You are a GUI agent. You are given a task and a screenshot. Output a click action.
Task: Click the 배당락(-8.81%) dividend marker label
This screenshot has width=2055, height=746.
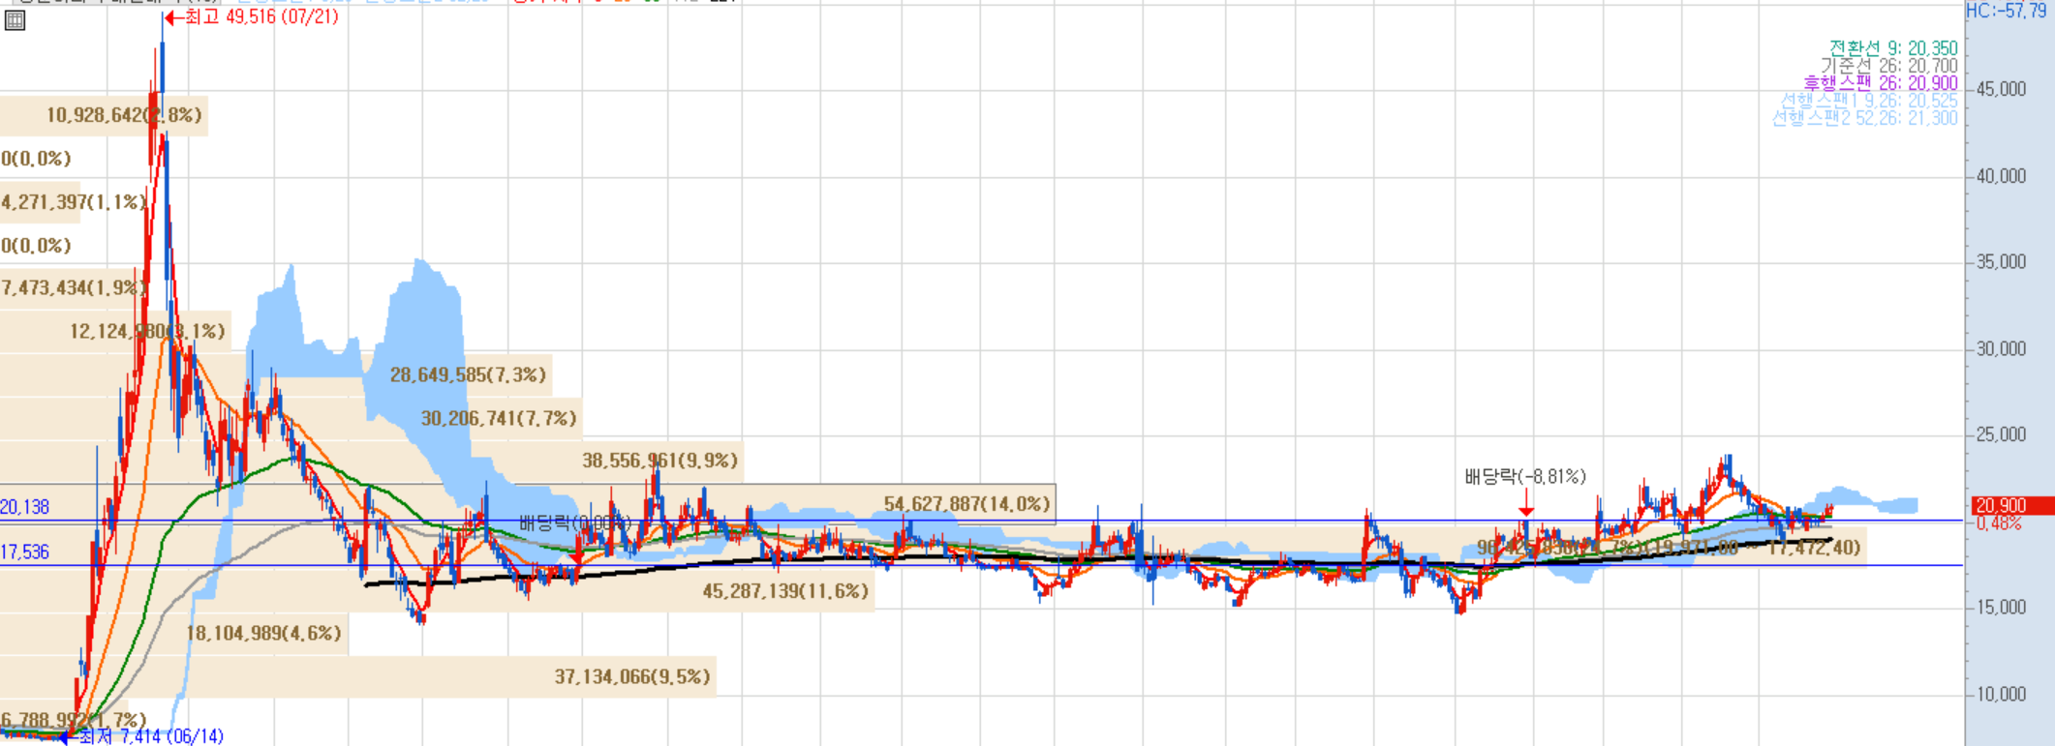point(1525,476)
